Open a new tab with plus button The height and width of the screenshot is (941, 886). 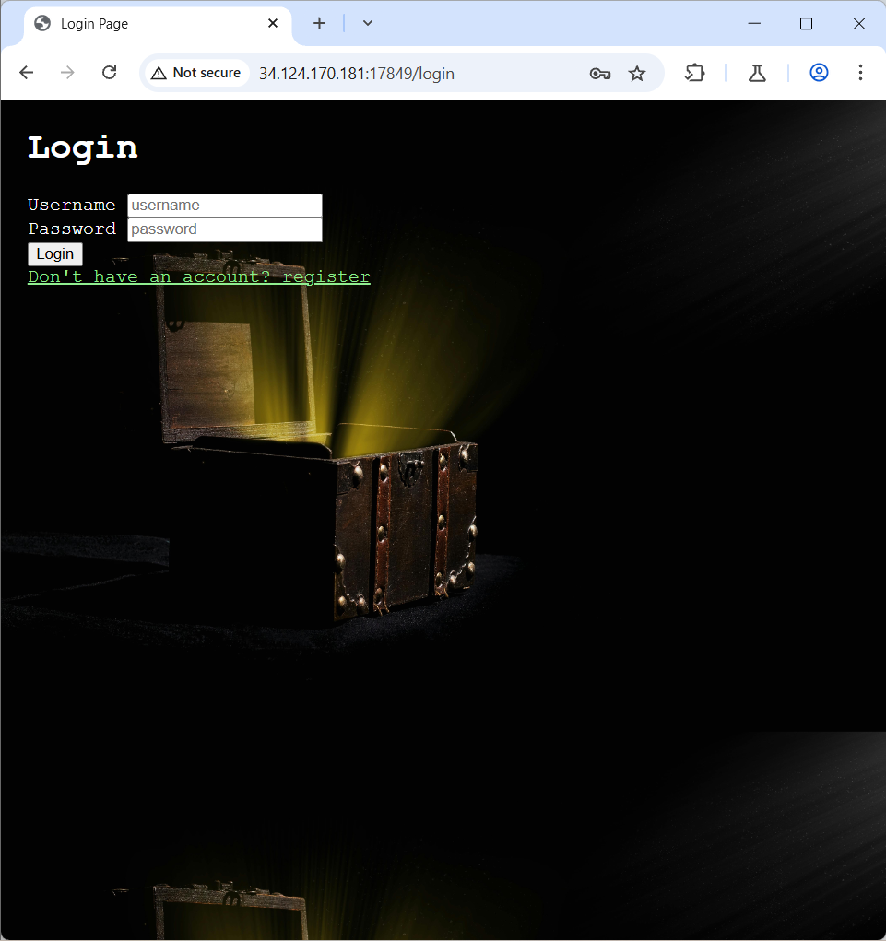(319, 23)
